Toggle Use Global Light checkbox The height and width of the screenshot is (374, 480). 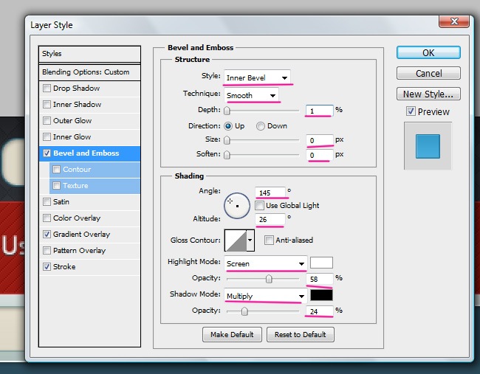point(260,206)
